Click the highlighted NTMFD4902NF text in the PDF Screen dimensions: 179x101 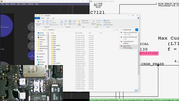[149, 54]
